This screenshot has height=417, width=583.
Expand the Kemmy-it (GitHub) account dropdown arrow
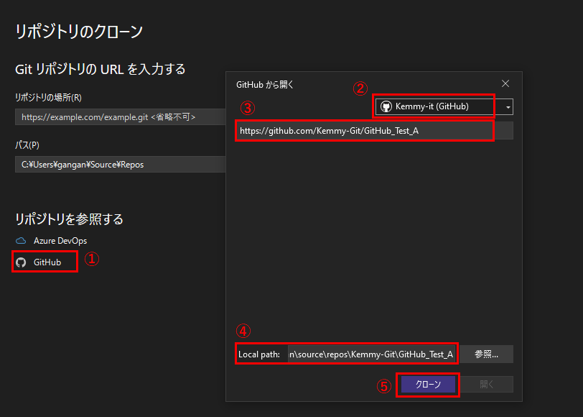click(x=508, y=107)
